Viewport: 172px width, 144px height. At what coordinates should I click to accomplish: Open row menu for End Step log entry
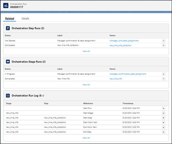pos(163,132)
